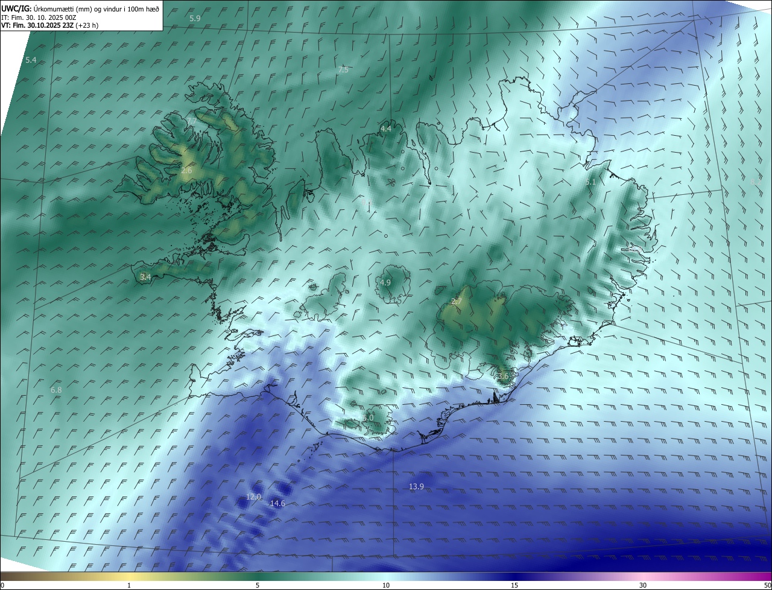Click the 2.7 value label
The height and width of the screenshot is (590, 772).
(457, 301)
